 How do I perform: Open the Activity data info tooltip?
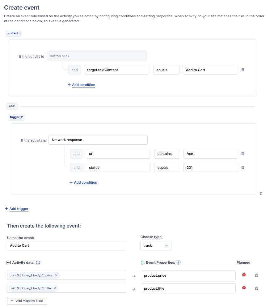38,262
